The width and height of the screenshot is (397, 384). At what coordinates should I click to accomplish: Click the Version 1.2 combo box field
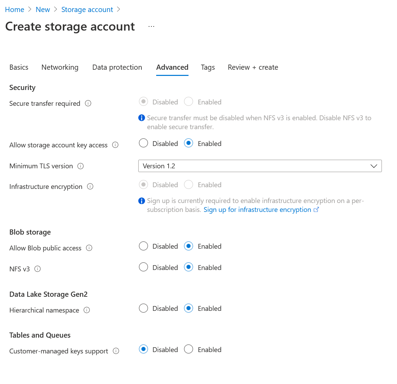(241, 166)
